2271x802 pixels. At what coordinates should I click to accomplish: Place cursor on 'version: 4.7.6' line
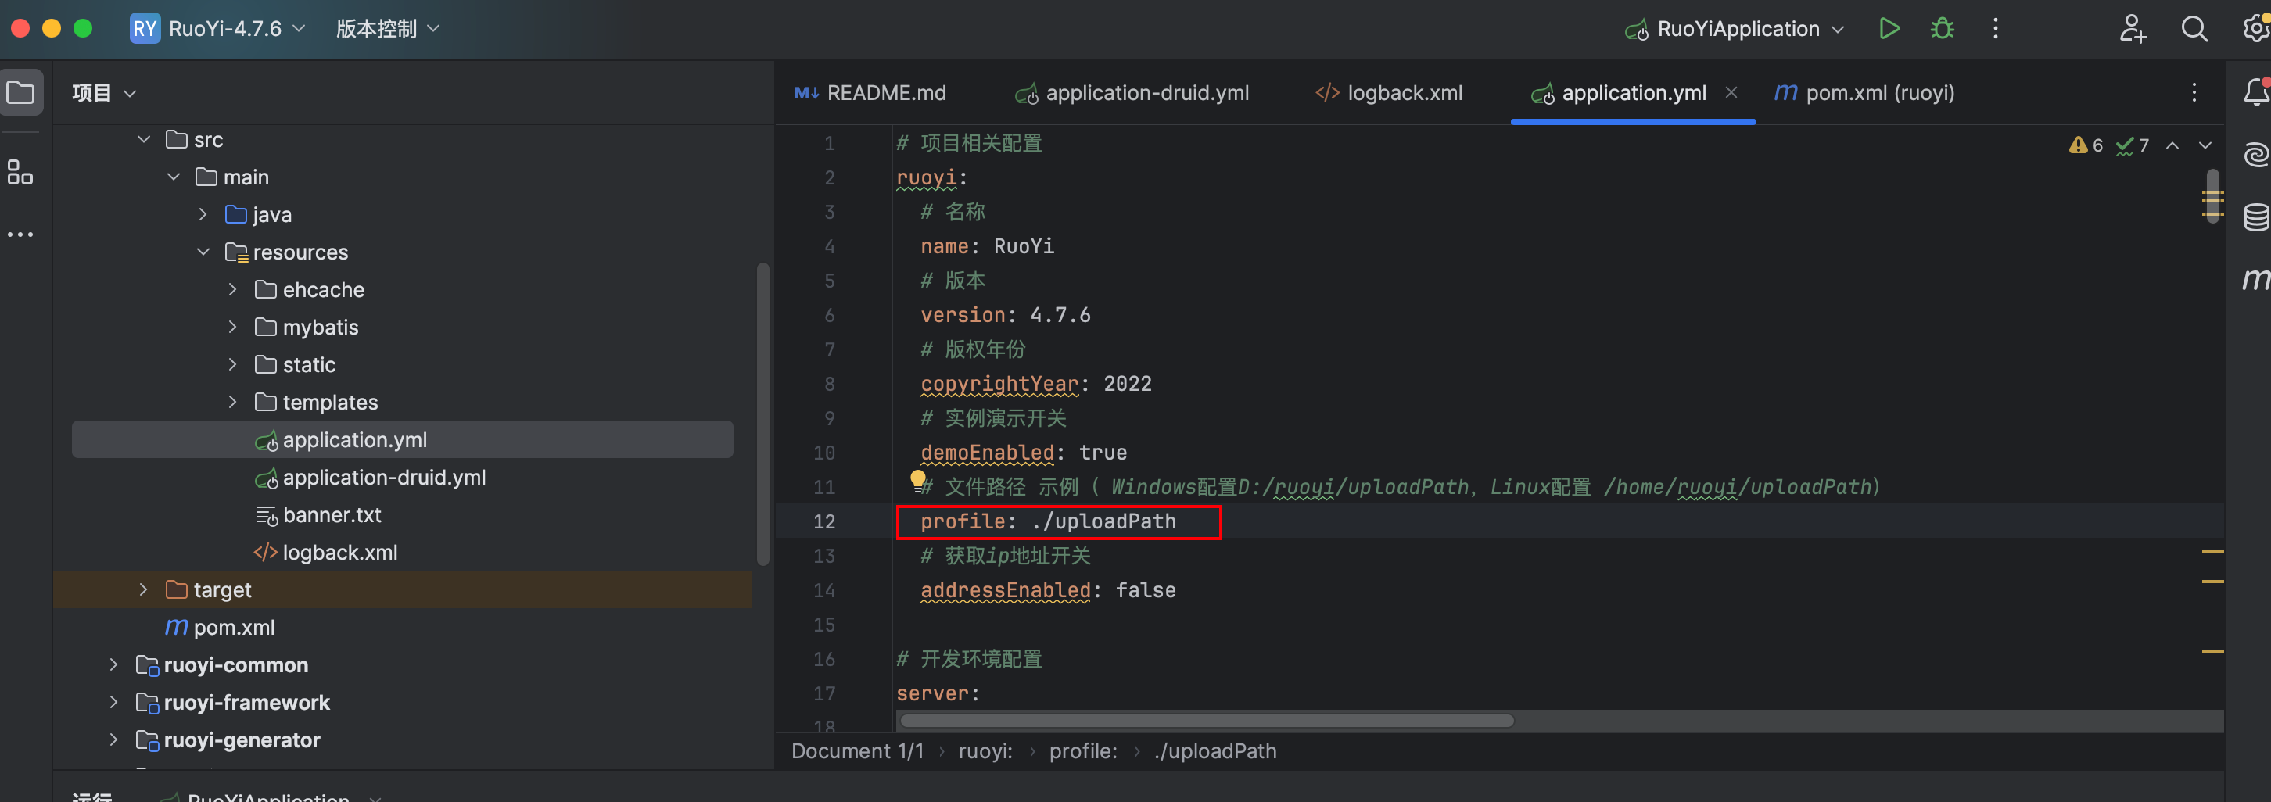(x=1005, y=316)
